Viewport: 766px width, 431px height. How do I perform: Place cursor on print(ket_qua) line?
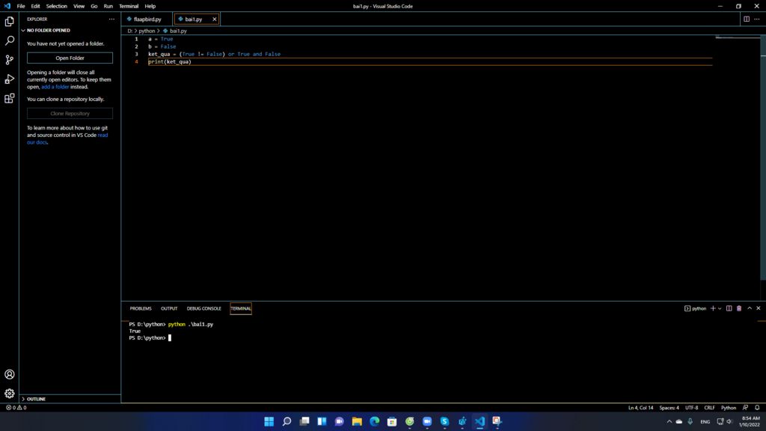(170, 62)
